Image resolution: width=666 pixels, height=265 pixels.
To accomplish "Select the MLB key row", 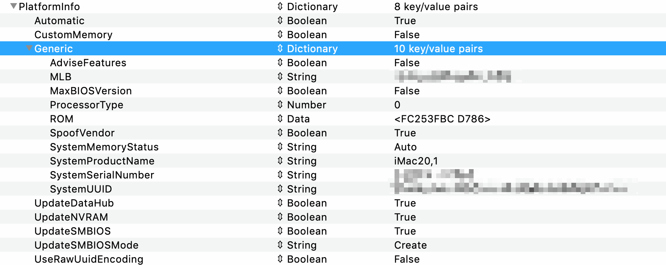I will [x=61, y=77].
